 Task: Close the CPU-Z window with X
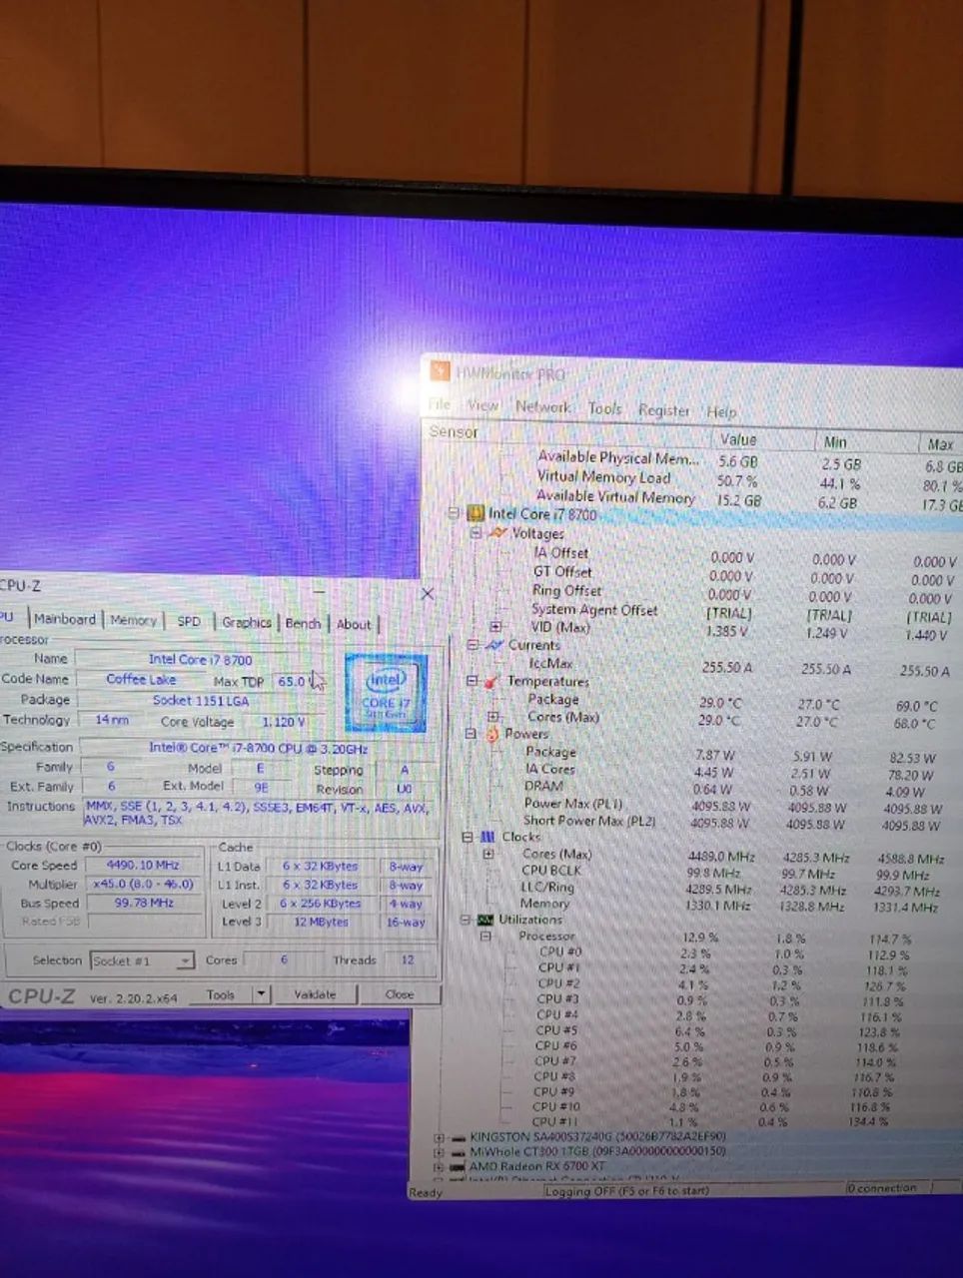click(428, 593)
